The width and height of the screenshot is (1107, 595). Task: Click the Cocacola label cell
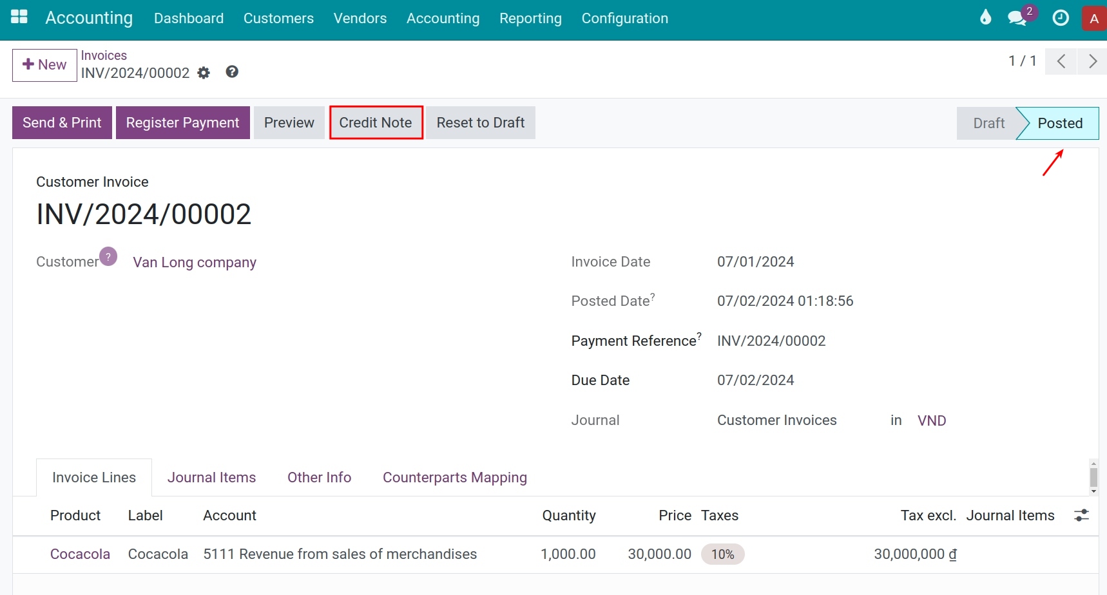coord(158,554)
